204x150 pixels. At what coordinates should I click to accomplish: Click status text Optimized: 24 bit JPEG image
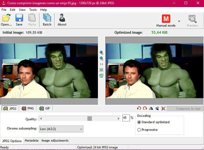click(97, 147)
